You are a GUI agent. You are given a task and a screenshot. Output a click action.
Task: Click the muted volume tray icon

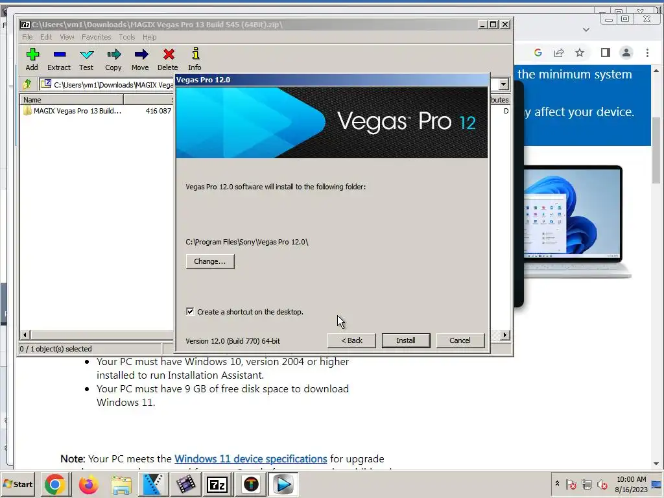coord(602,484)
